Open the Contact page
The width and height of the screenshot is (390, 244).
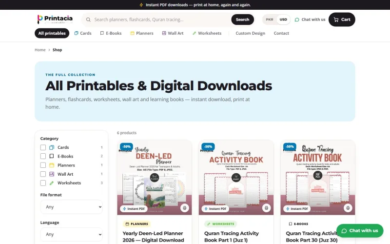(x=281, y=33)
